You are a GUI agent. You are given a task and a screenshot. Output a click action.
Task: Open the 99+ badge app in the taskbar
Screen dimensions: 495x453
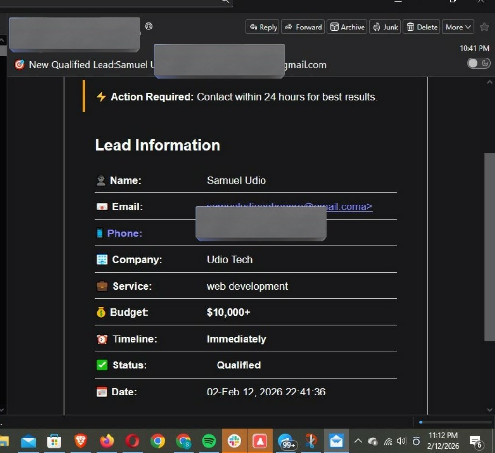[287, 441]
